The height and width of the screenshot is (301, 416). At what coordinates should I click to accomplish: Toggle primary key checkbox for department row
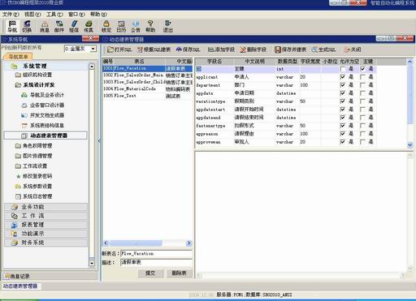point(362,85)
